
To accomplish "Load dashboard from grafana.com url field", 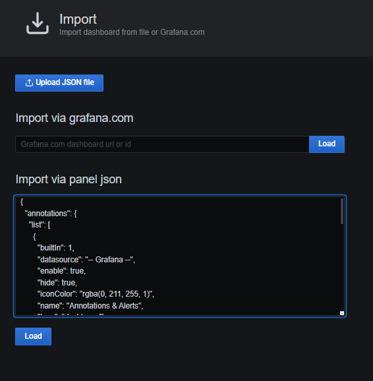I will [x=327, y=144].
